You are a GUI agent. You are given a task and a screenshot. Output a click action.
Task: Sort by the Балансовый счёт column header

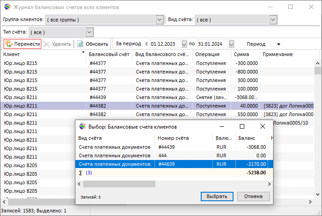tap(109, 54)
